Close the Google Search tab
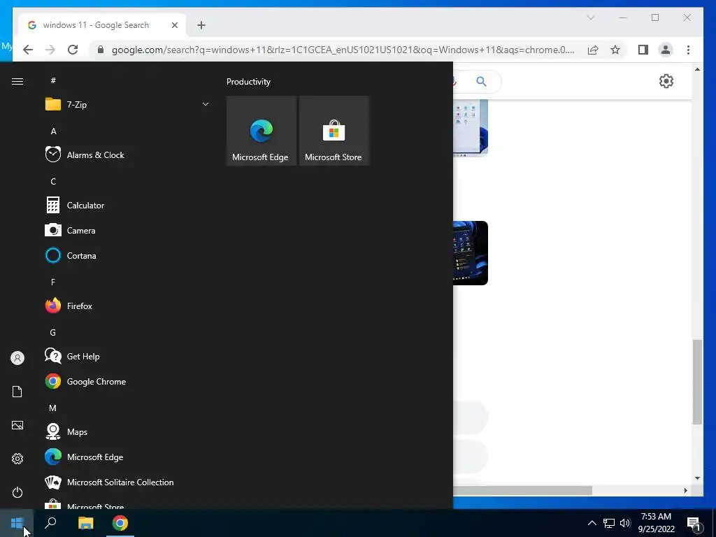Screen dimensions: 716x537 [174, 25]
